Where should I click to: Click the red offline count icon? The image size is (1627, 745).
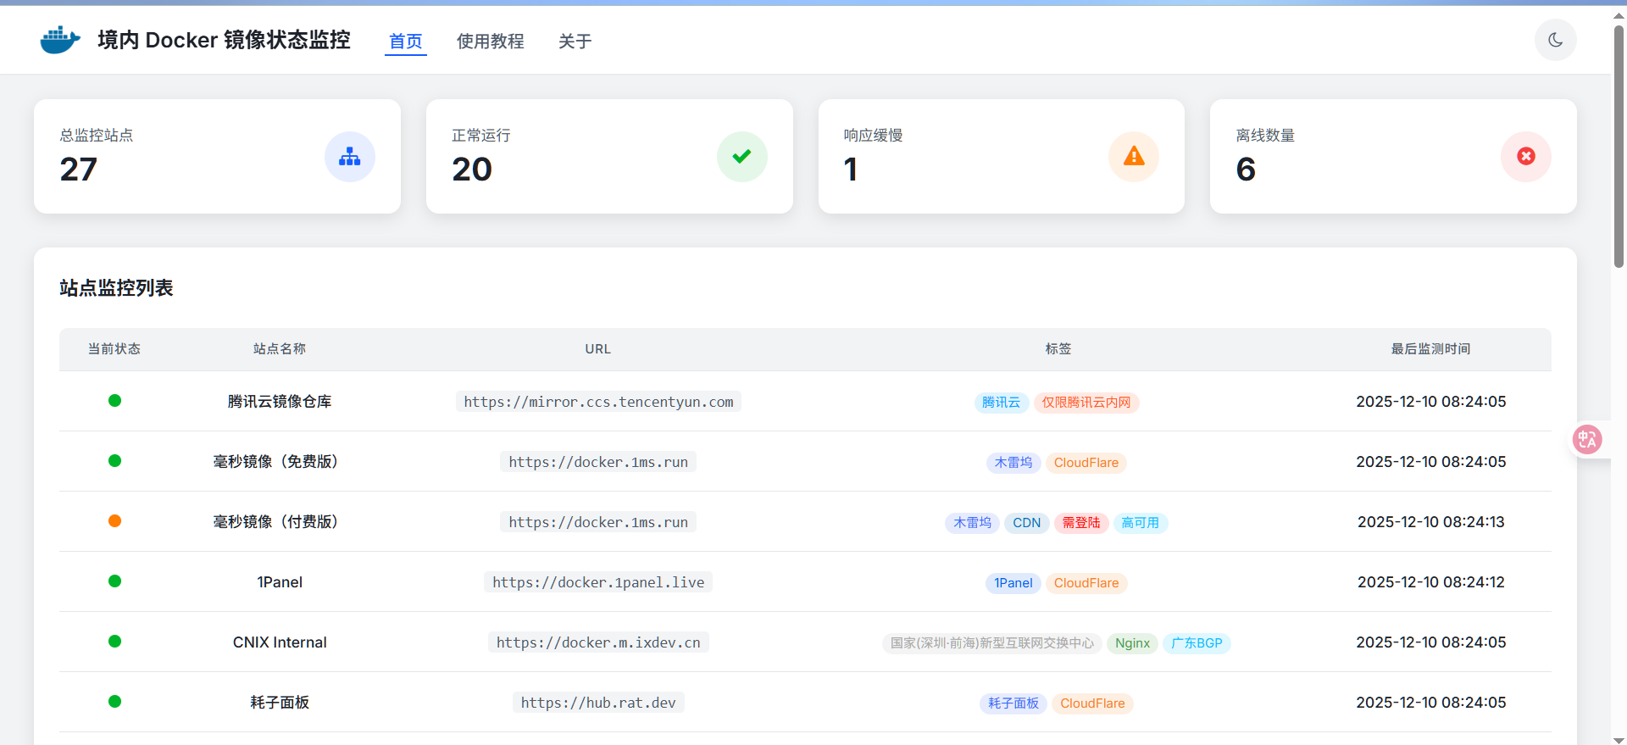click(1526, 157)
